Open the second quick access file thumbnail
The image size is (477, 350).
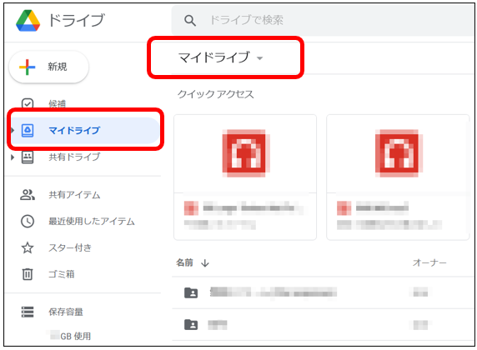tap(398, 177)
